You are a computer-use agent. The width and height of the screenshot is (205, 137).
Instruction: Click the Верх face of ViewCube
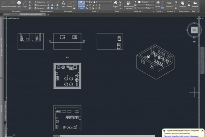(x=194, y=30)
